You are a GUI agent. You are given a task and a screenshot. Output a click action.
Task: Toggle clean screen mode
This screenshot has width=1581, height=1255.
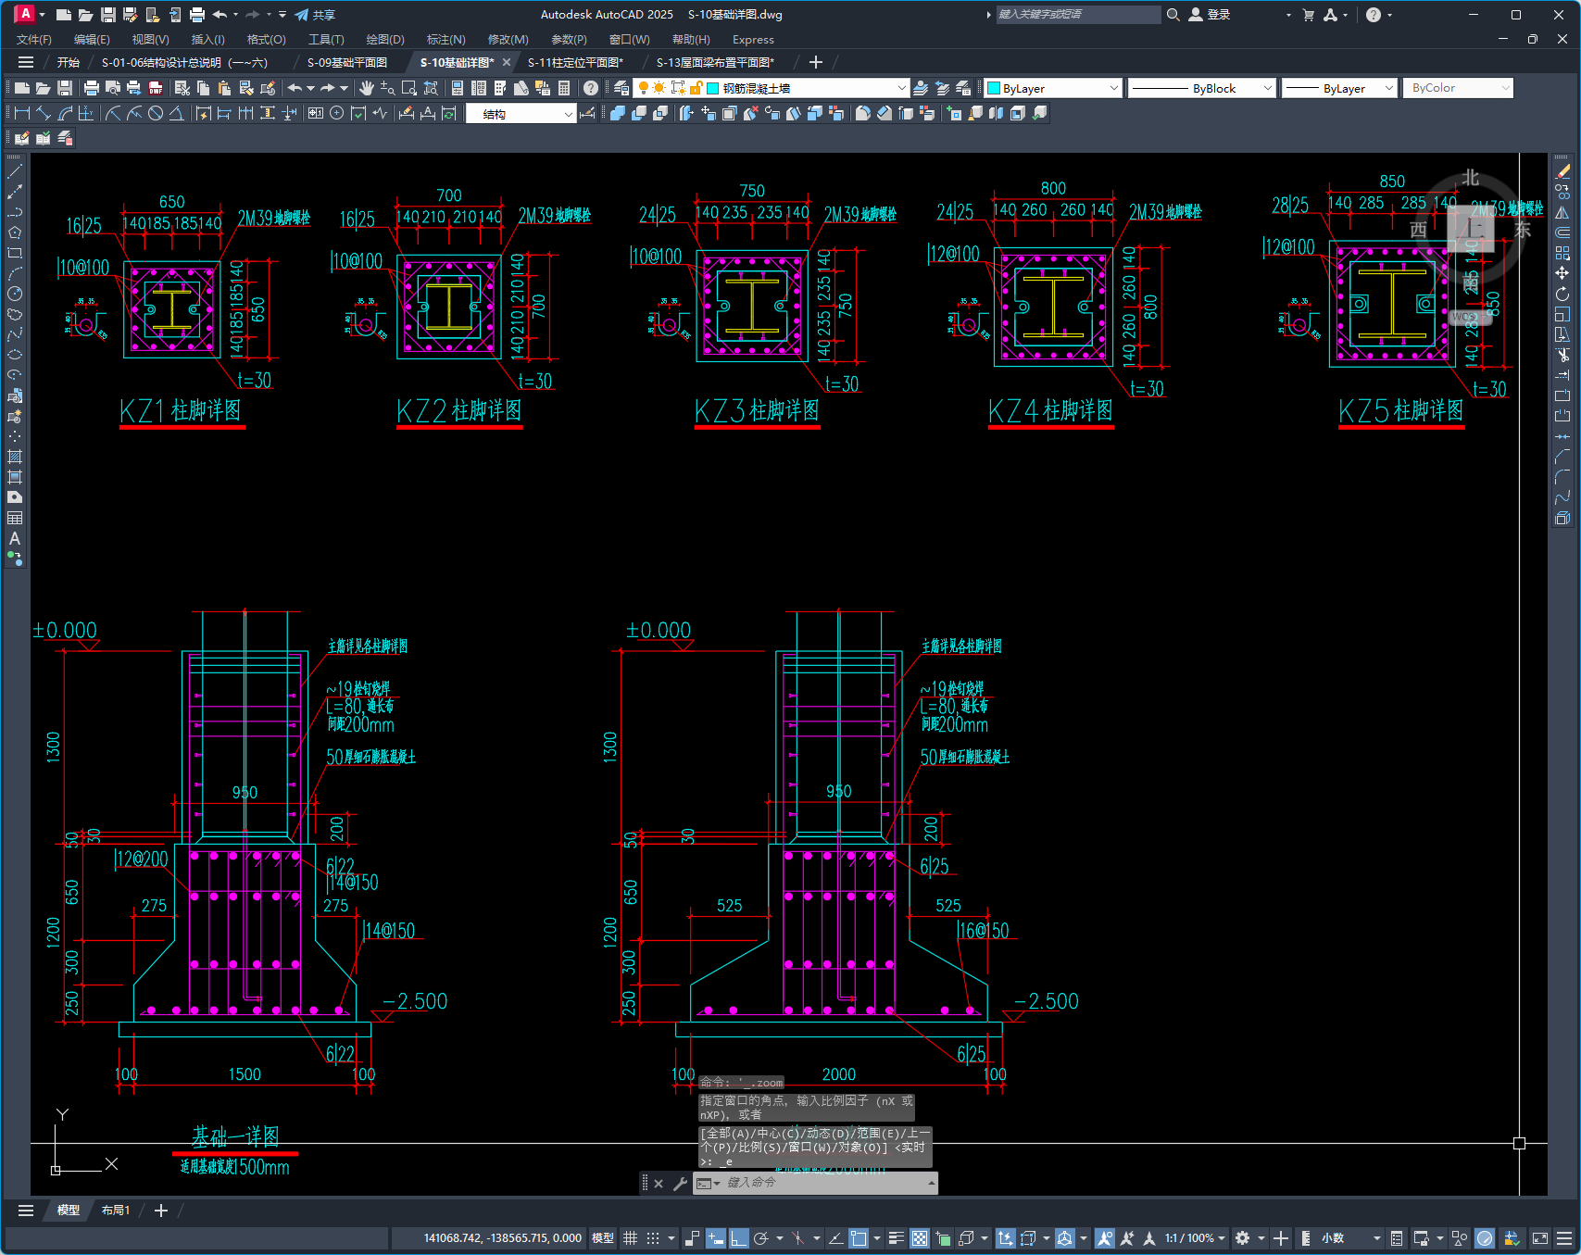[x=1540, y=1237]
